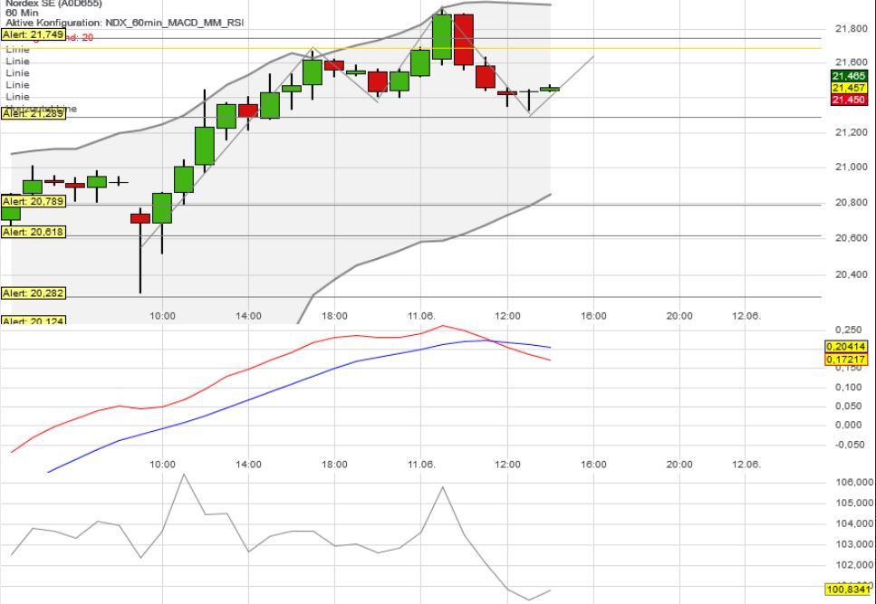Click the 20,800 price axis label
Viewport: 876px width, 604px height.
tap(851, 203)
